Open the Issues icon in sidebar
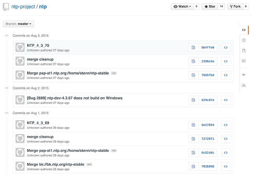The image size is (253, 175). coord(244,40)
